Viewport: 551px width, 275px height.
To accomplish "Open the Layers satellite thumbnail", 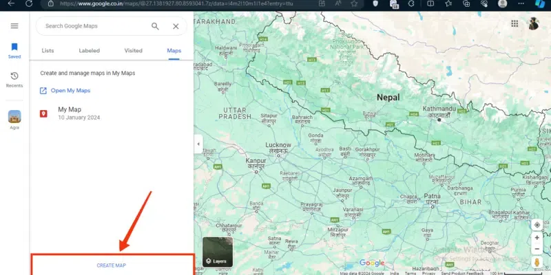I will click(x=218, y=252).
